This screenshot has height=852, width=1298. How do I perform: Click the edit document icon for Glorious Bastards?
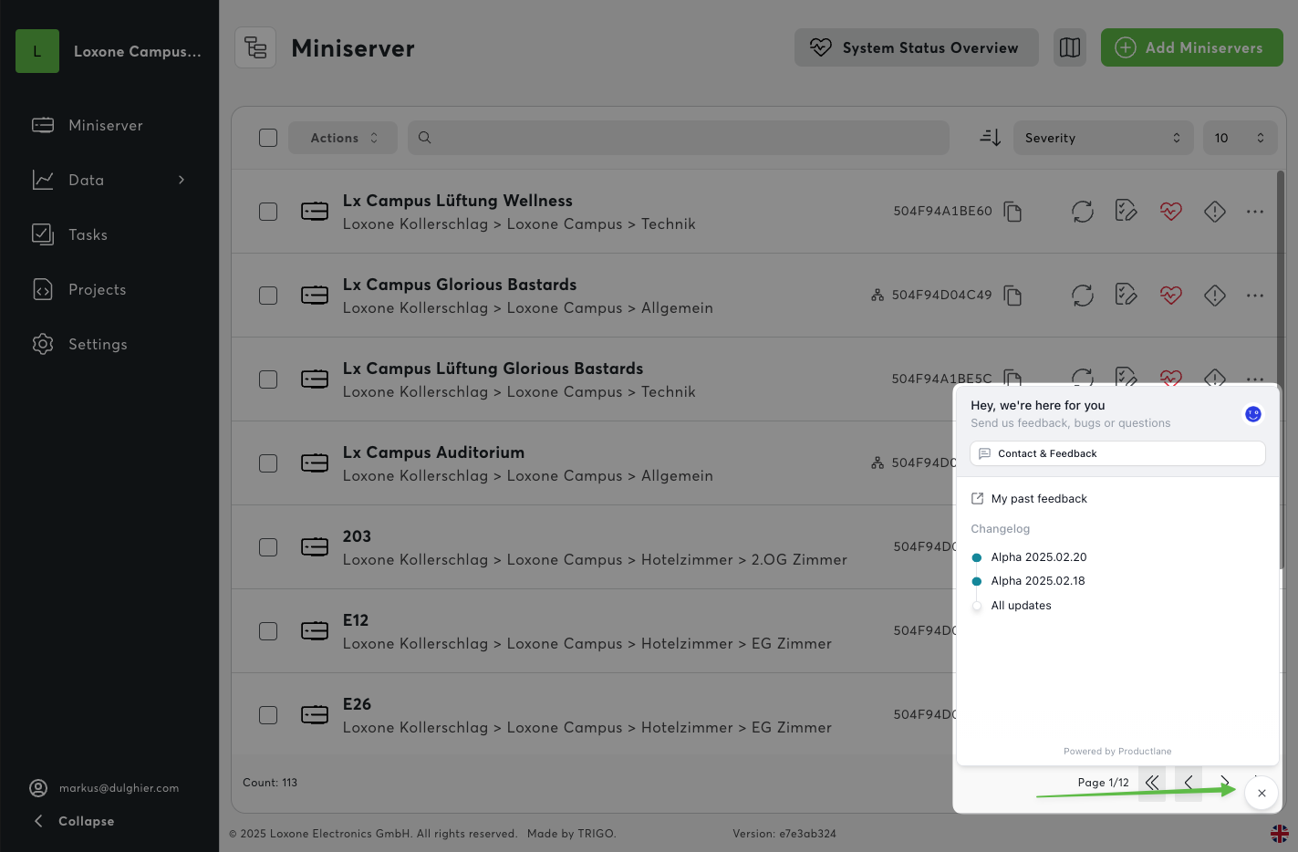(1126, 296)
